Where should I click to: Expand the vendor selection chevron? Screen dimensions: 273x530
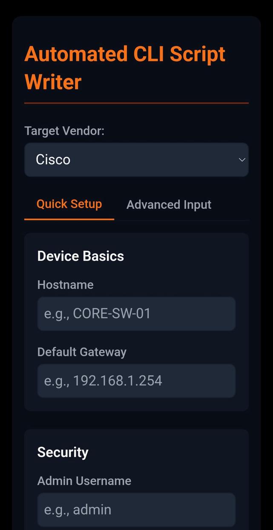(242, 160)
